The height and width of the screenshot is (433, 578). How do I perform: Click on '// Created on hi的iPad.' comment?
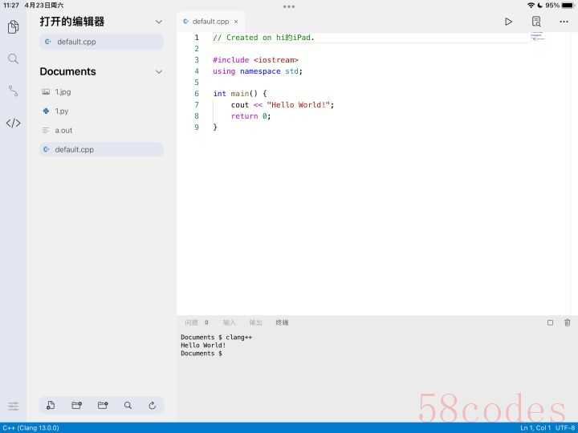point(263,38)
